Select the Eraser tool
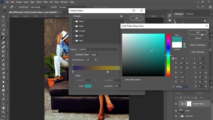The width and height of the screenshot is (213, 120). [x=3, y=73]
